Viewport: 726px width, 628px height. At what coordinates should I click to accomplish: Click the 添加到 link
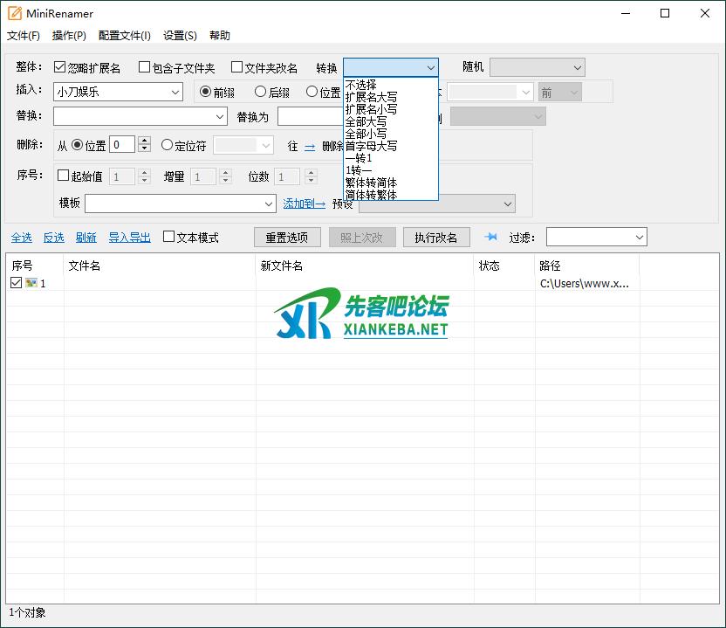click(x=304, y=204)
